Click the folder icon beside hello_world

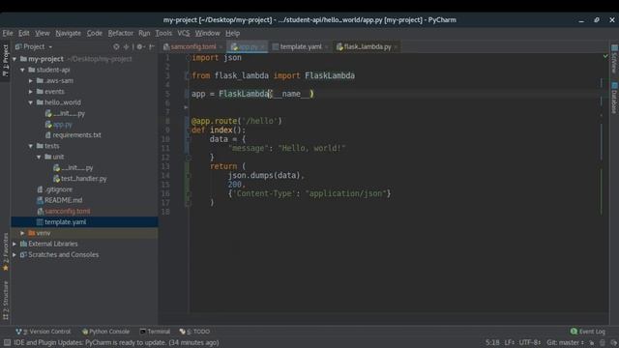pos(40,102)
